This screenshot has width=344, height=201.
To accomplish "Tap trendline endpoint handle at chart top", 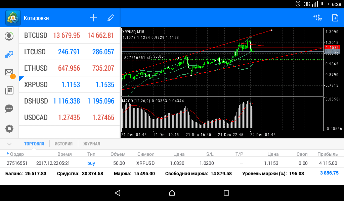I will [x=272, y=30].
